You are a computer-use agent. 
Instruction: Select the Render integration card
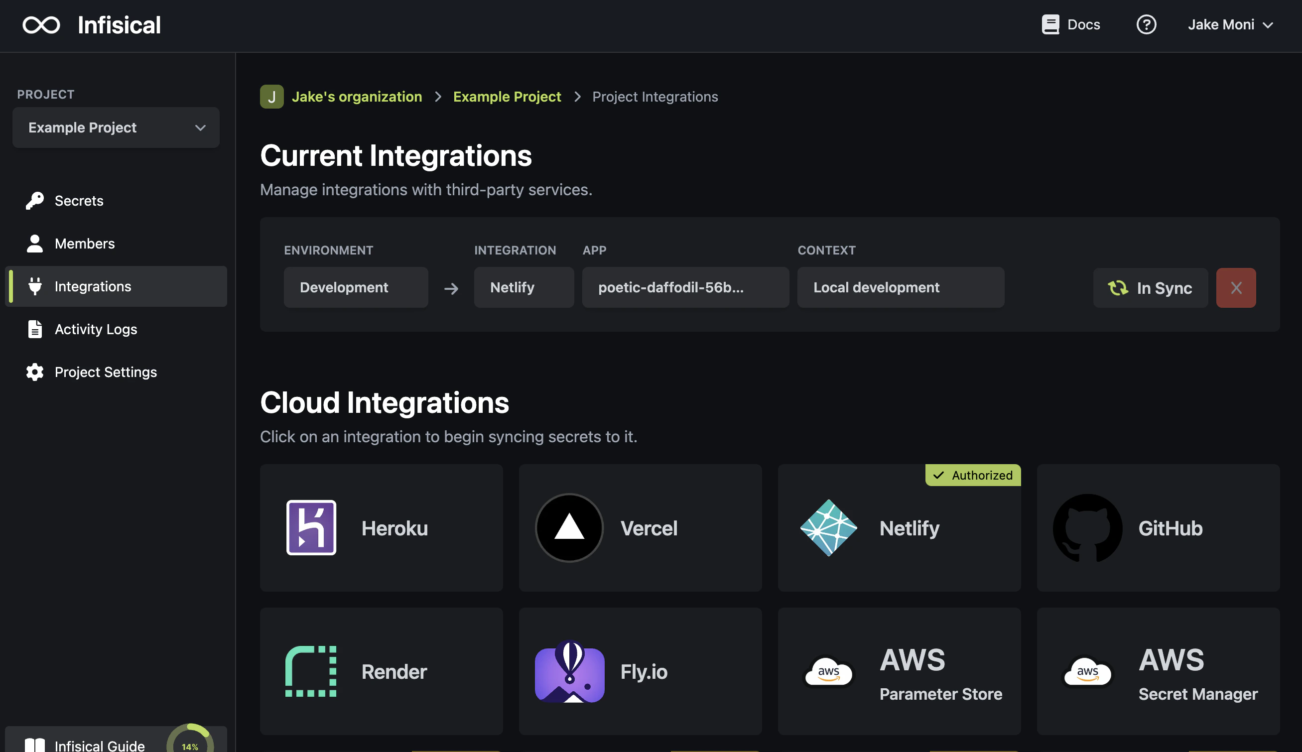381,671
